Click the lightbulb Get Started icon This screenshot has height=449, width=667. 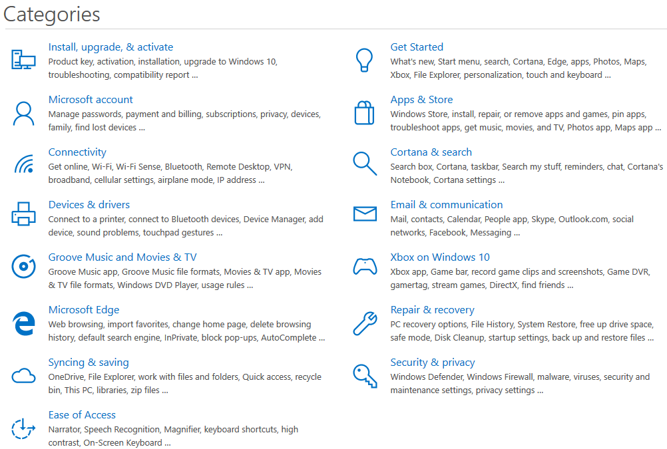(x=365, y=60)
